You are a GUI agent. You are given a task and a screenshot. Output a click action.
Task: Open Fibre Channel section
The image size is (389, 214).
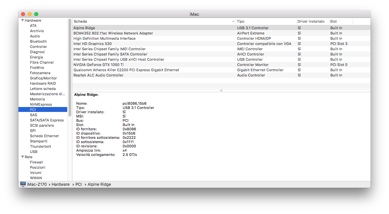42,62
